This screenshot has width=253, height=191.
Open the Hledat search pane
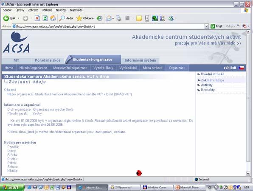(66, 18)
